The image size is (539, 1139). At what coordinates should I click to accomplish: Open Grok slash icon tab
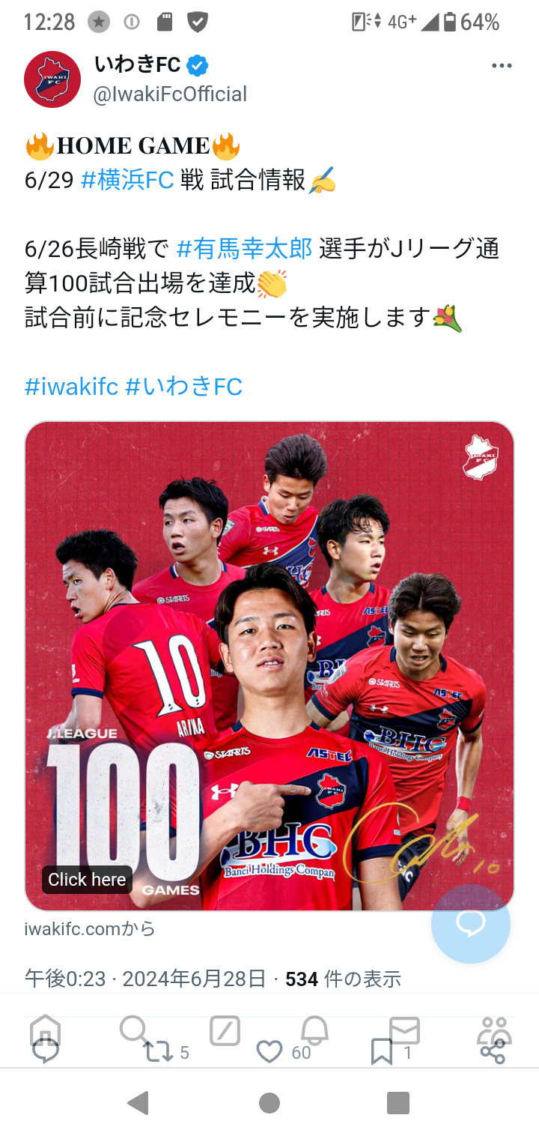click(x=225, y=1031)
